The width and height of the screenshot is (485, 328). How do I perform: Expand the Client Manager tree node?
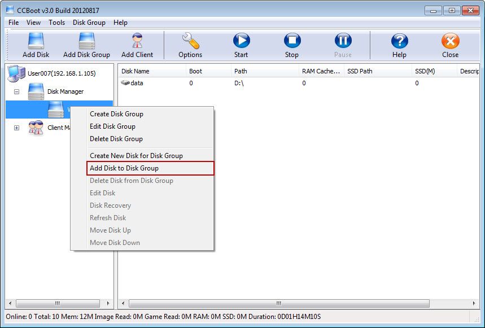(x=17, y=128)
